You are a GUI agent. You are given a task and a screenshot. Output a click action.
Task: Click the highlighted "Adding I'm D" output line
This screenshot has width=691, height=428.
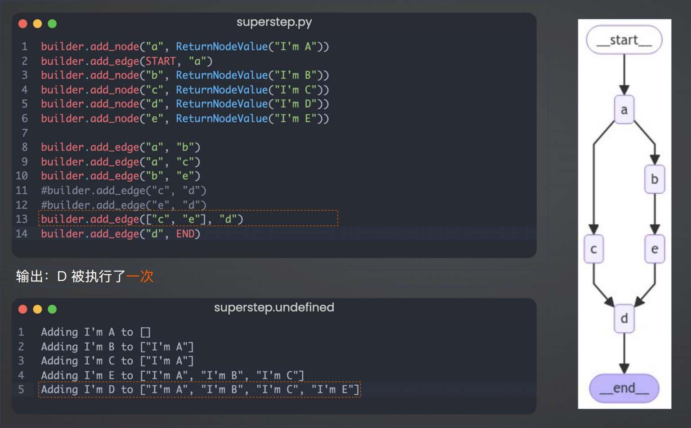pyautogui.click(x=200, y=389)
